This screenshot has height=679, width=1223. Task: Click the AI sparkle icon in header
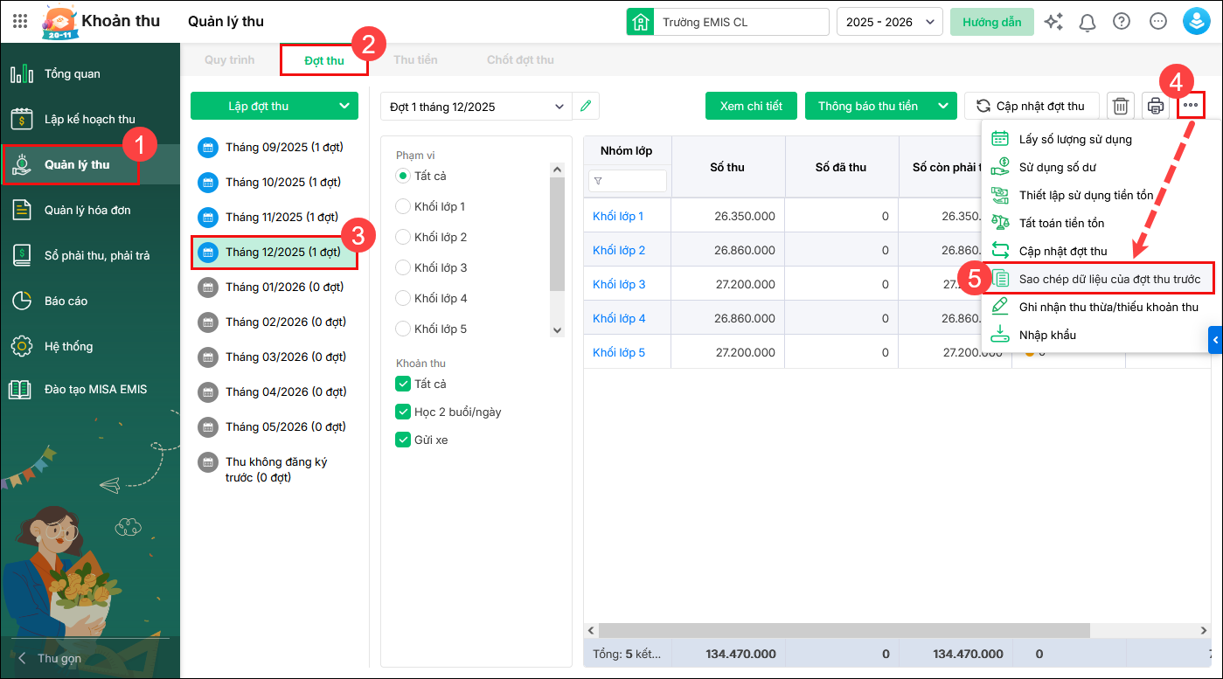tap(1053, 22)
